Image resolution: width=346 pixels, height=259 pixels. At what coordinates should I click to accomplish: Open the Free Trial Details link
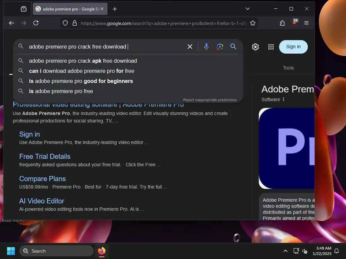coord(45,156)
